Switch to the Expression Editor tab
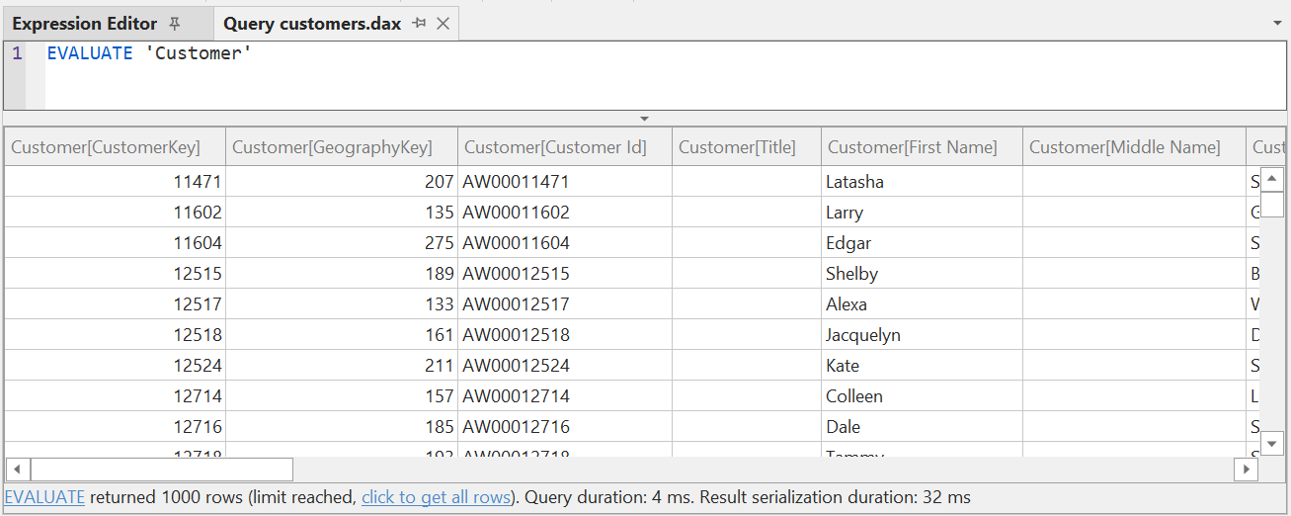 85,24
